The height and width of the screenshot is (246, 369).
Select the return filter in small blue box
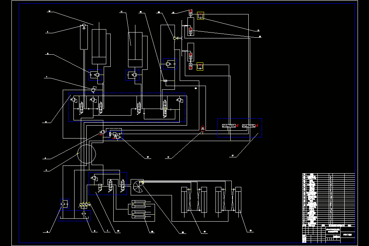pyautogui.click(x=65, y=204)
